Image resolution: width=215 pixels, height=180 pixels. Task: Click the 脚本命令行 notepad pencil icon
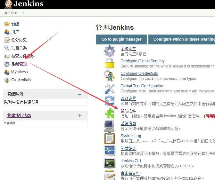(x=109, y=175)
